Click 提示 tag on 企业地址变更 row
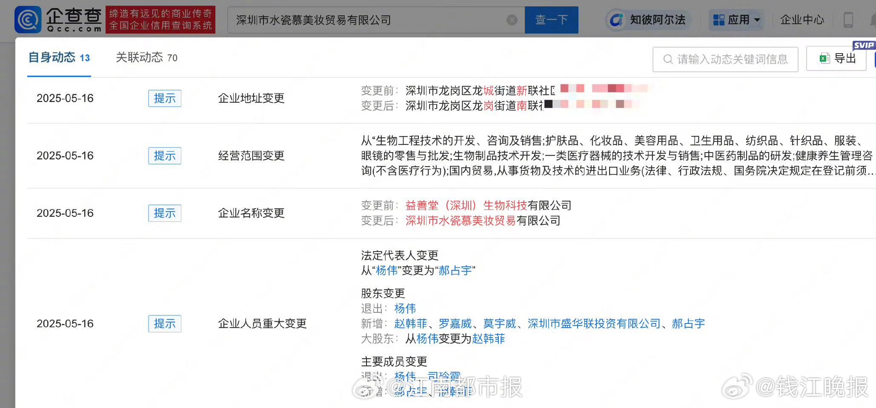The height and width of the screenshot is (408, 876). pyautogui.click(x=165, y=98)
